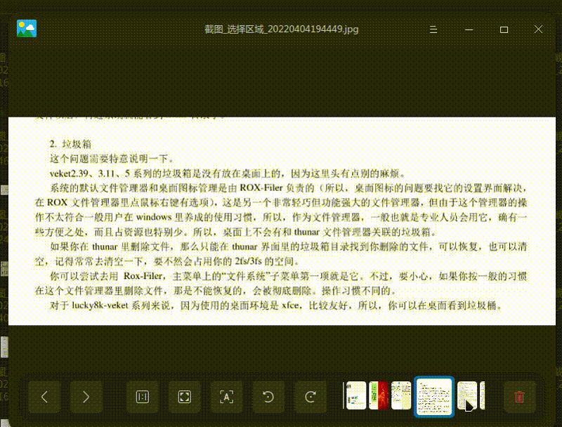
Task: Select the red book cover thumbnail
Action: point(379,395)
